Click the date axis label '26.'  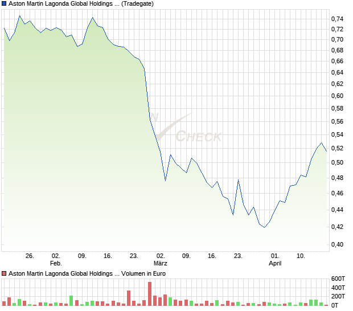pos(30,256)
